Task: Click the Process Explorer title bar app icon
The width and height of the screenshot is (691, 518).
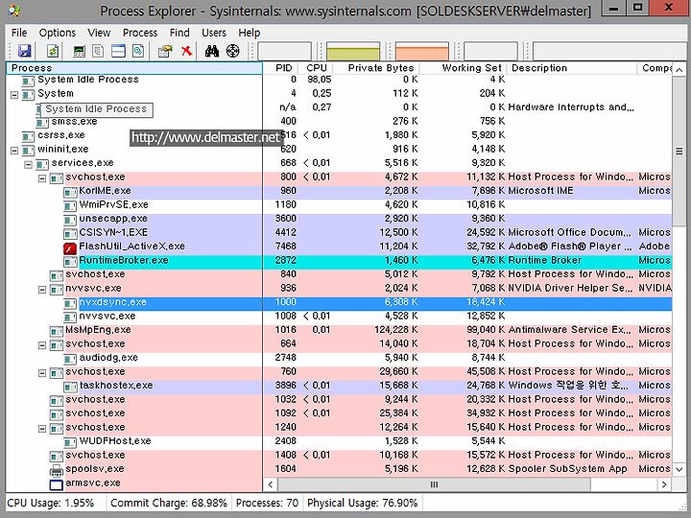Action: 14,11
